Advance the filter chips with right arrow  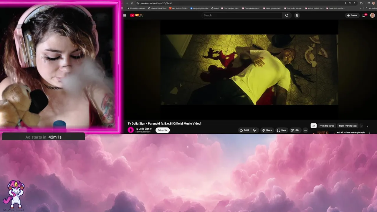point(367,126)
